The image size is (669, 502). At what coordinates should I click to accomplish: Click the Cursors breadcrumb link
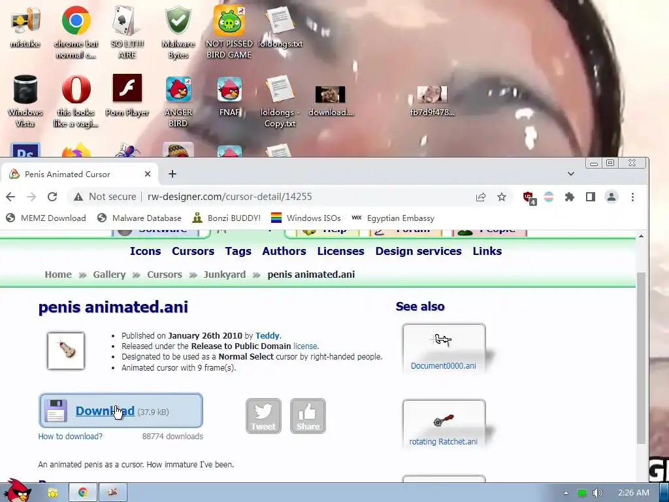(164, 275)
